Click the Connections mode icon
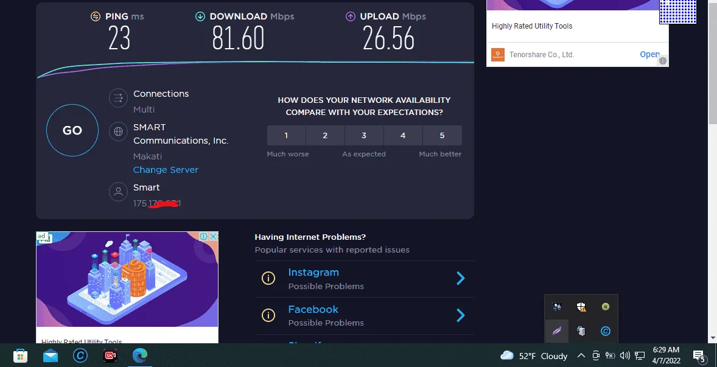The width and height of the screenshot is (717, 367). point(119,98)
